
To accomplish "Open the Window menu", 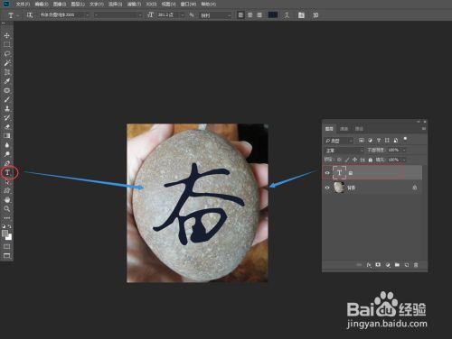I will click(x=188, y=5).
